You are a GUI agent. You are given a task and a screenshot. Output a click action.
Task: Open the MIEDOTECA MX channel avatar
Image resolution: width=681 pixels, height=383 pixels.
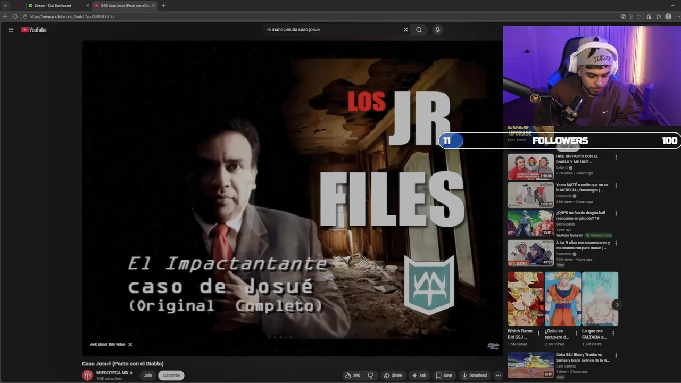coord(87,375)
